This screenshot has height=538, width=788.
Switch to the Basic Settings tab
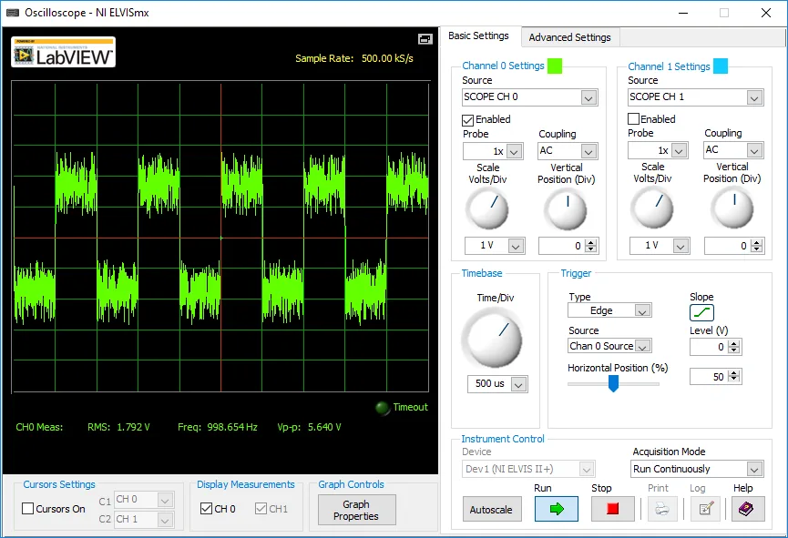pos(478,36)
